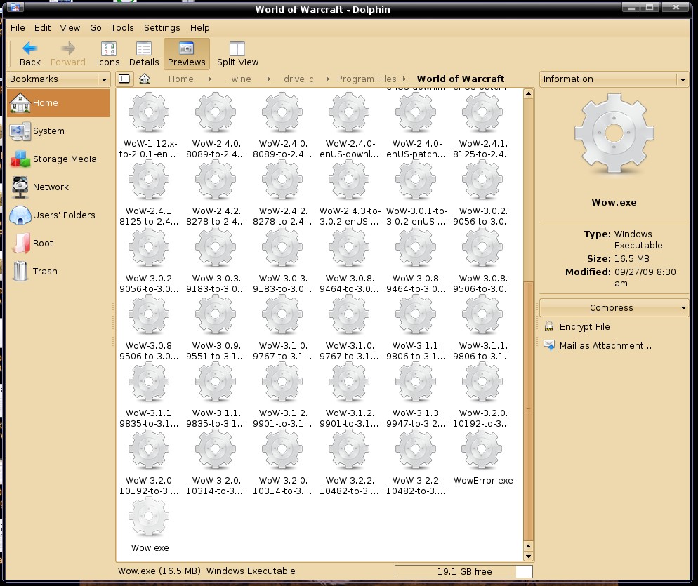This screenshot has width=698, height=586.
Task: Navigate to drive_c in the breadcrumb
Action: pos(298,79)
